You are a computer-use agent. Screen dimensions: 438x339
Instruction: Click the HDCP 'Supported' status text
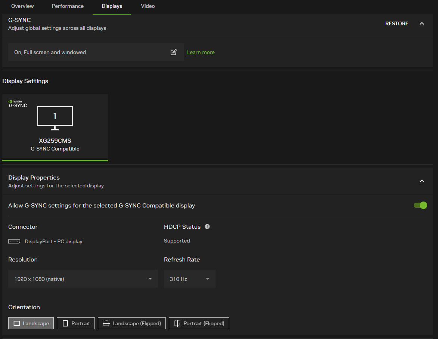tap(177, 241)
